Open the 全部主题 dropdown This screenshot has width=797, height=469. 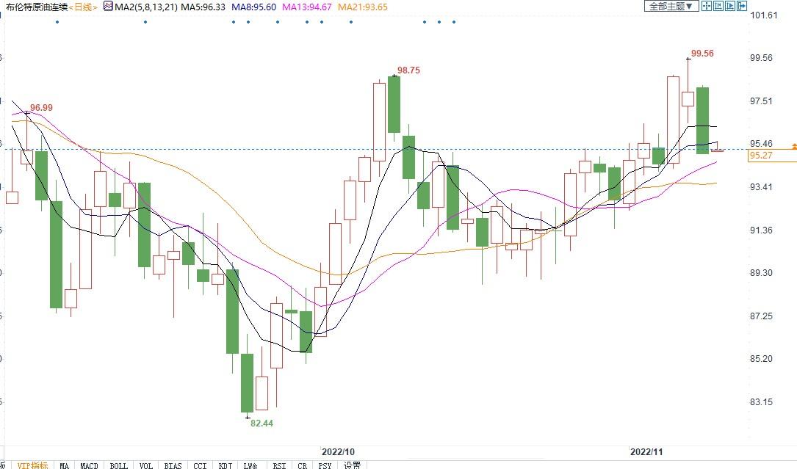[671, 6]
